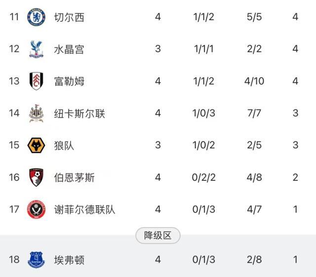Image resolution: width=316 pixels, height=277 pixels.
Task: Select the 埃弗顿 team name
Action: (69, 259)
